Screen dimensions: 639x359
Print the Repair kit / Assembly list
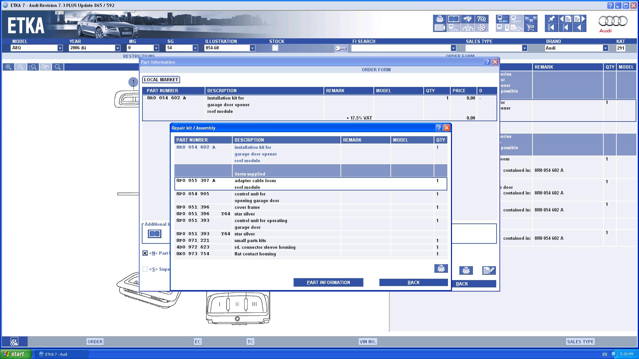[x=441, y=268]
